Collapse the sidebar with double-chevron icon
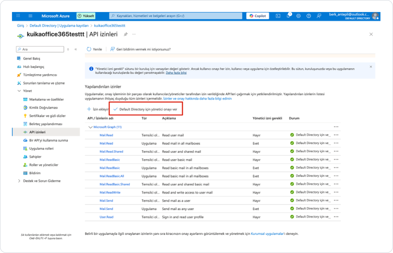The image size is (393, 253). tap(76, 49)
